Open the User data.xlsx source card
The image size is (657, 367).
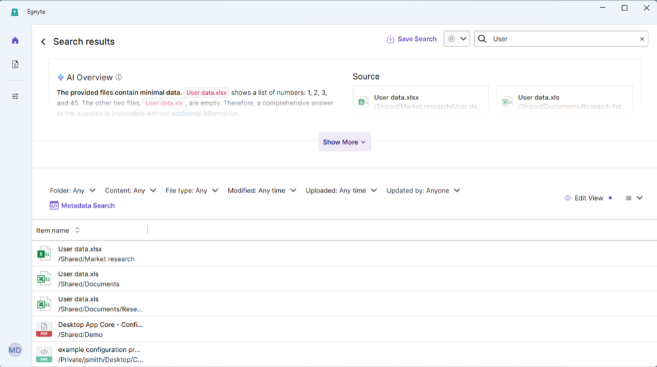pyautogui.click(x=421, y=101)
